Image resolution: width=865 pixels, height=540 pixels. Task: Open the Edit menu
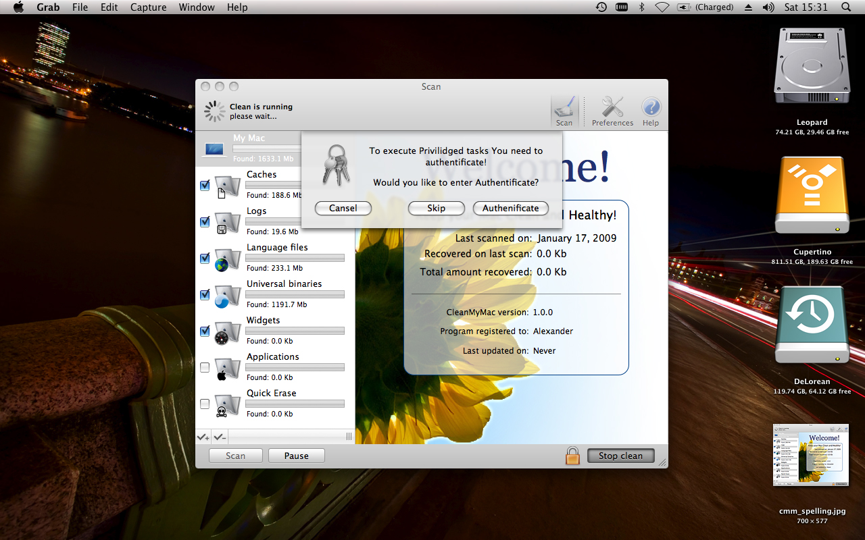[x=109, y=7]
